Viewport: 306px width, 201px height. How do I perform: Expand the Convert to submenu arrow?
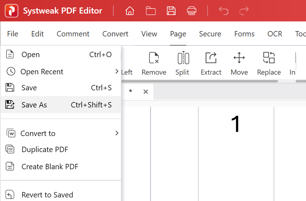pos(117,133)
